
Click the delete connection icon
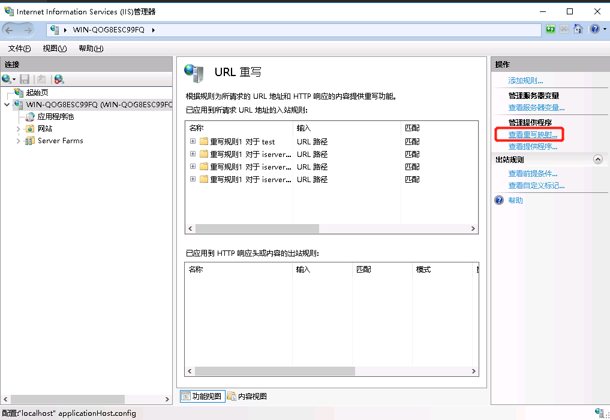click(x=59, y=79)
